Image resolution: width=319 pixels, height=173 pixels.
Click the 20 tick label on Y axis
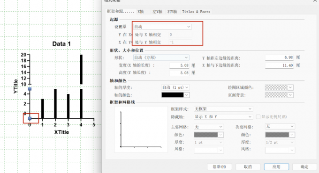click(23, 55)
